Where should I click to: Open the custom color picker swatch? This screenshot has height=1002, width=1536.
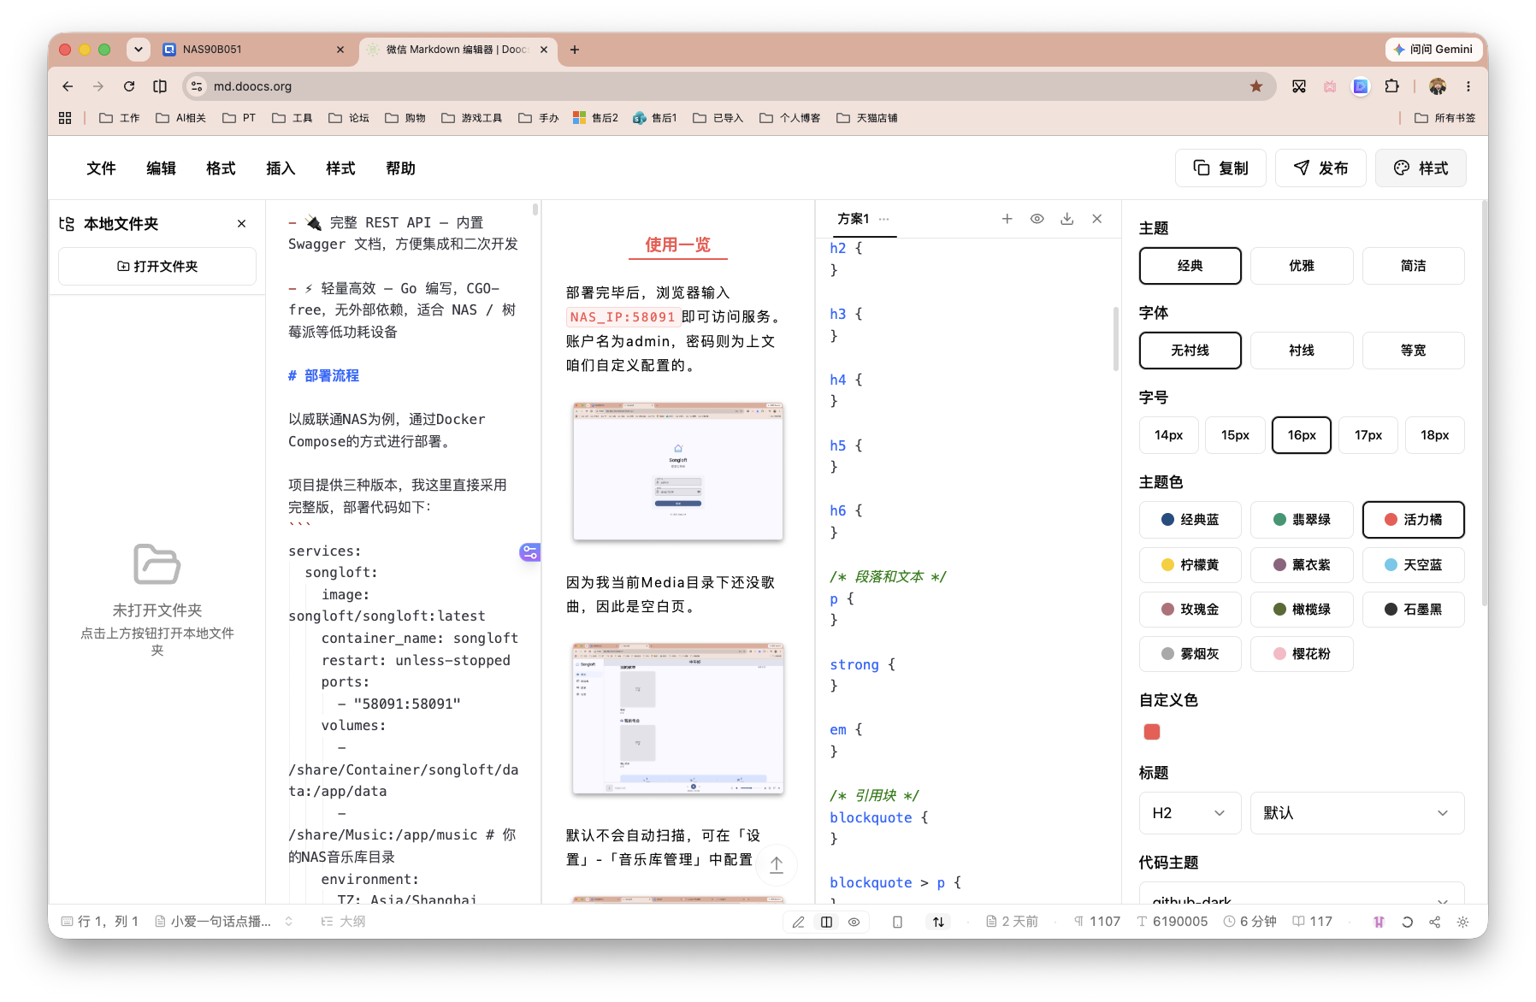tap(1152, 732)
